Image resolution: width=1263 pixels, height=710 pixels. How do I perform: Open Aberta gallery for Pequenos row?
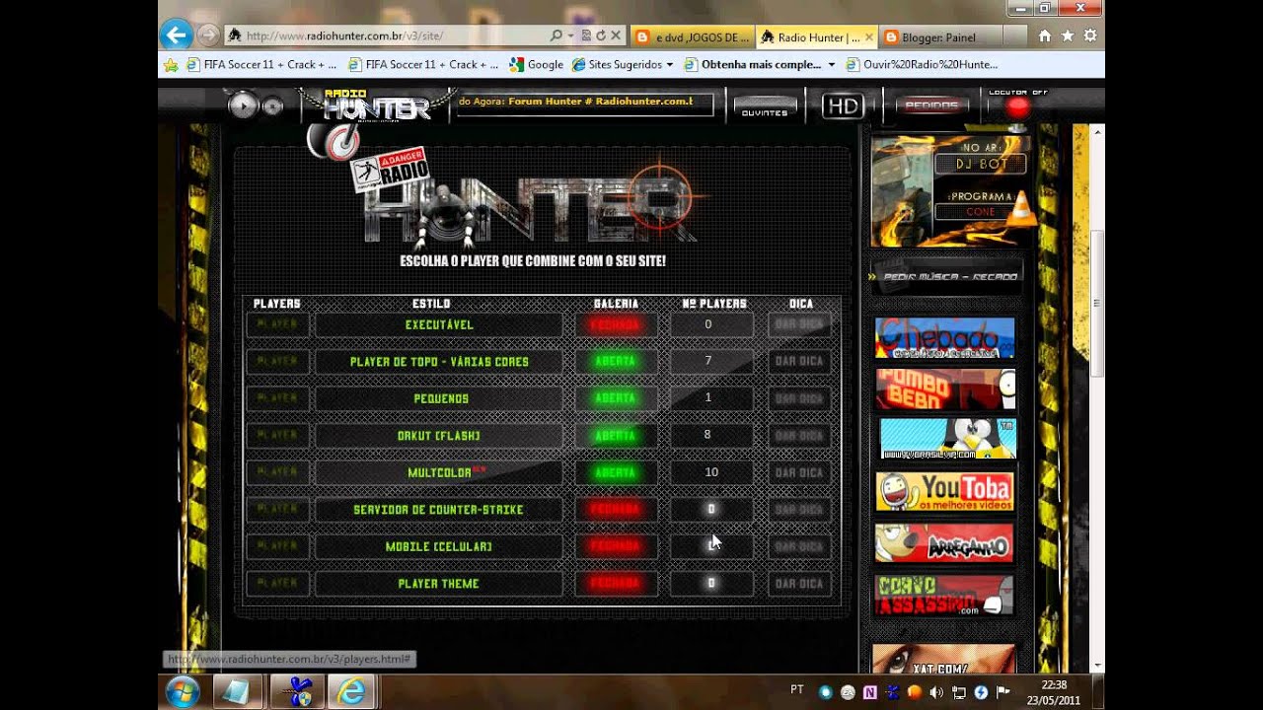(616, 398)
